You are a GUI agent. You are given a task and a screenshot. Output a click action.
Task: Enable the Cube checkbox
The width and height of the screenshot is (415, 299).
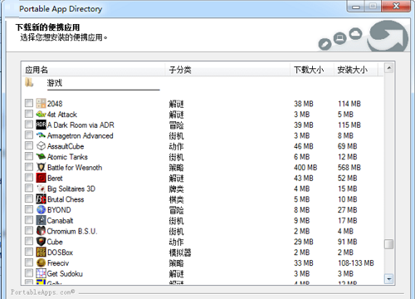(29, 241)
